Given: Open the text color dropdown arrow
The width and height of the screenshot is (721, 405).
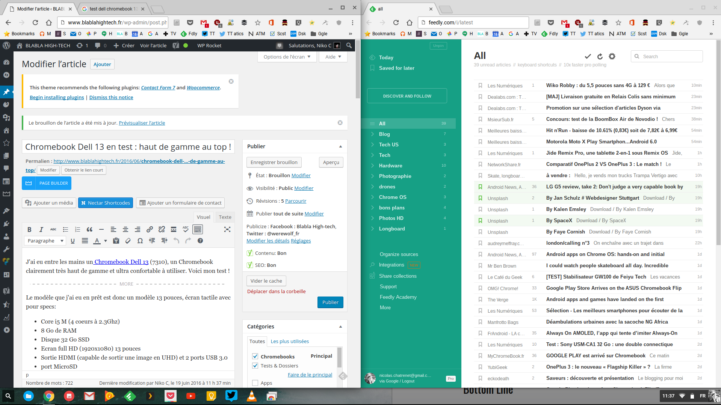Looking at the screenshot, I should pyautogui.click(x=106, y=241).
